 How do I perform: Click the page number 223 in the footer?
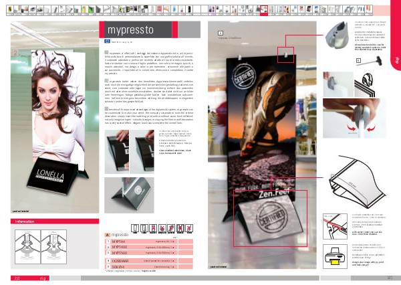[x=390, y=278]
